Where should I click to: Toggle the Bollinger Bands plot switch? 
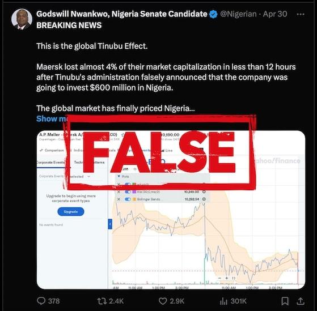click(x=128, y=199)
